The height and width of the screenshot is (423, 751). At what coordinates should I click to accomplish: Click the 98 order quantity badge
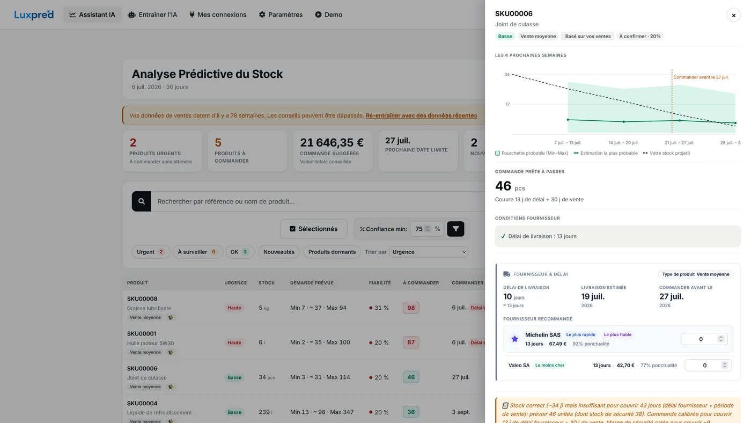pyautogui.click(x=411, y=308)
